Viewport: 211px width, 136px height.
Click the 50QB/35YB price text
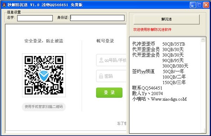[174, 44]
